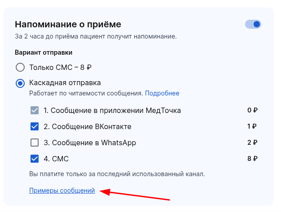This screenshot has width=281, height=212.
Task: Click the "Каскадная отправка" label text
Action: coord(65,83)
